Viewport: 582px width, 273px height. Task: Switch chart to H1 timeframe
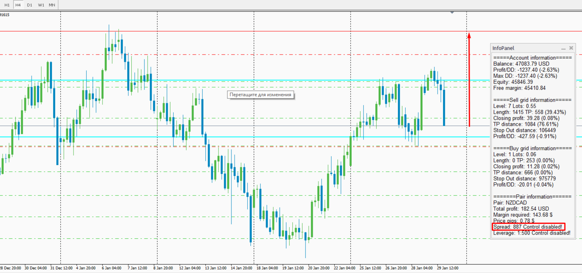[x=7, y=5]
